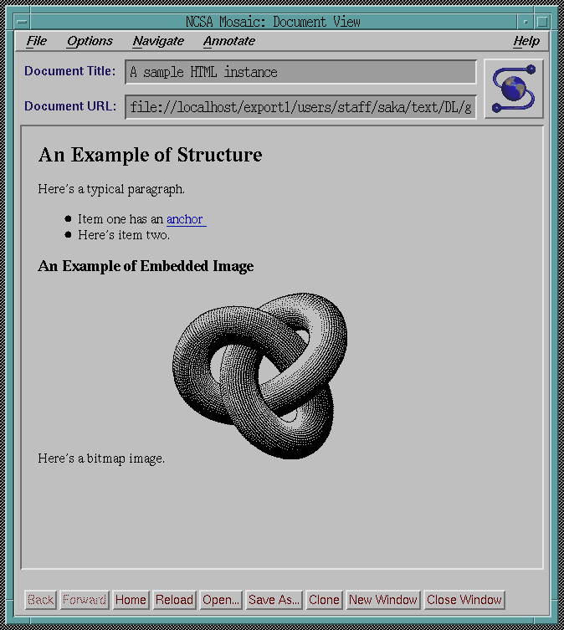Click the Open... button

(221, 600)
